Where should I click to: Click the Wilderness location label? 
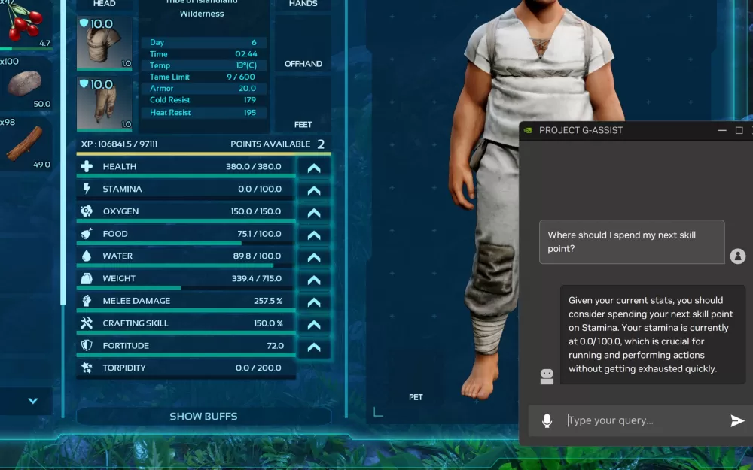(202, 14)
